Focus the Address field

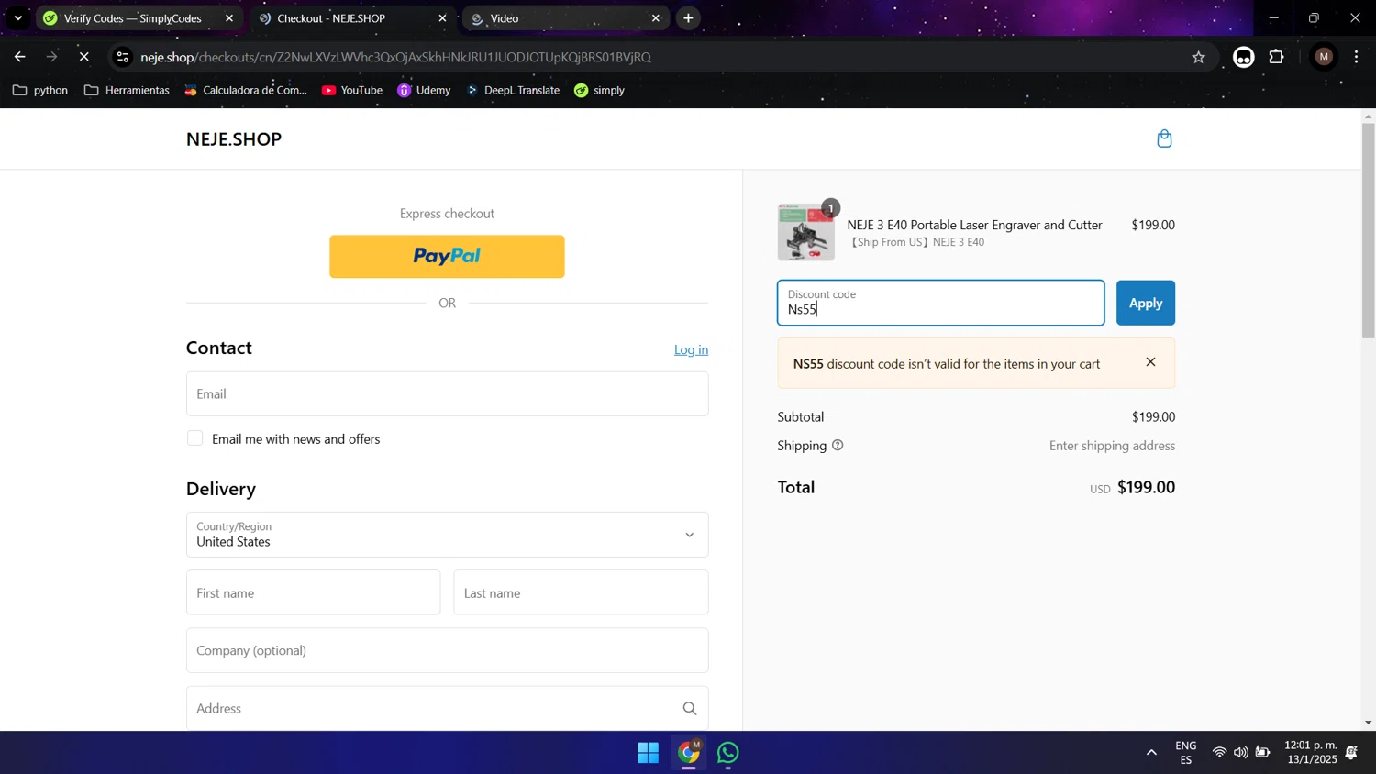(447, 708)
